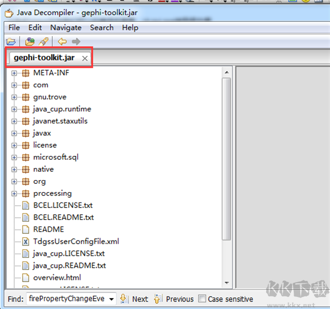Click the com package icon
330x309 pixels.
26,85
